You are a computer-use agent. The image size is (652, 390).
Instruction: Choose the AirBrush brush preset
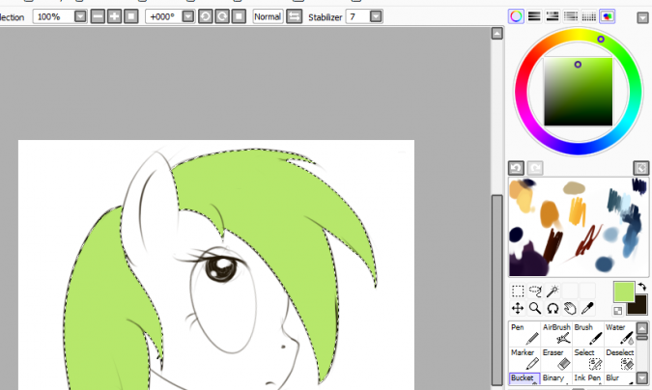click(x=556, y=334)
